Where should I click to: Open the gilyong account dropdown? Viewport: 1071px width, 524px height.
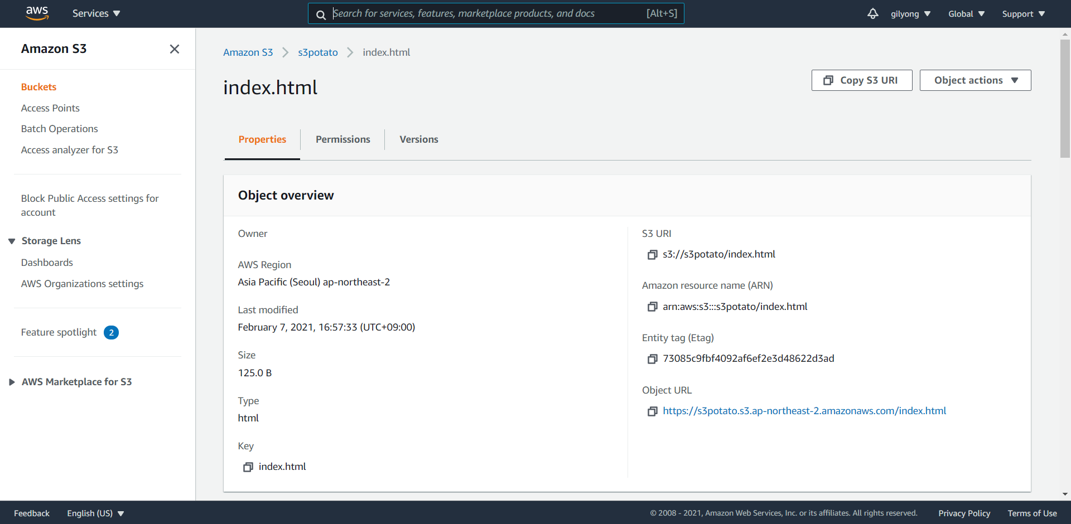point(910,14)
